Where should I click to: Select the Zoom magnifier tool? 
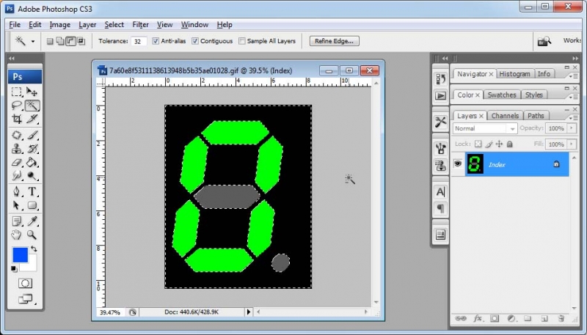pyautogui.click(x=32, y=235)
